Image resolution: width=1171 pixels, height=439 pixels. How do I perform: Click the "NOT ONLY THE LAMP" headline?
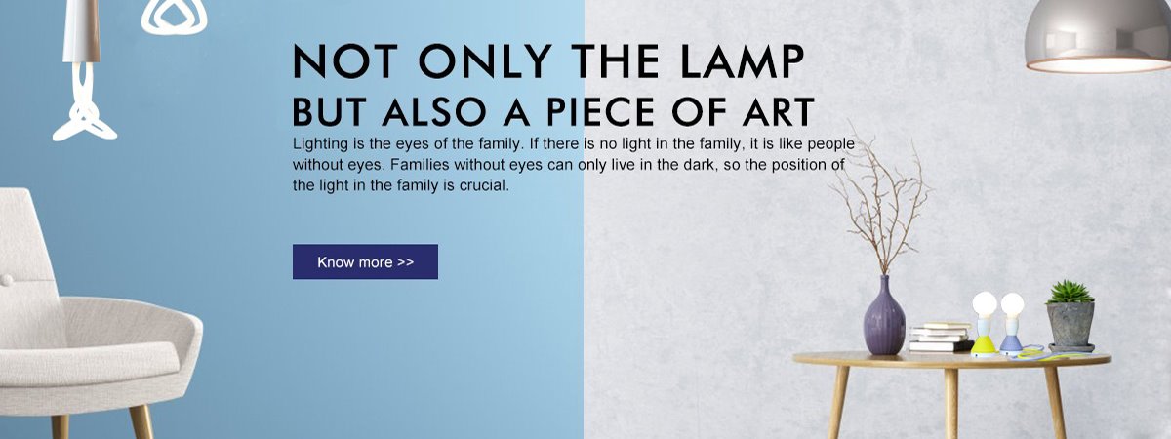(548, 62)
